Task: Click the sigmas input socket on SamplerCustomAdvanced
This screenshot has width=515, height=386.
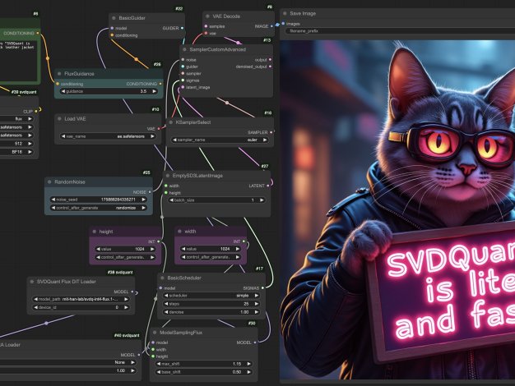Action: pos(183,80)
